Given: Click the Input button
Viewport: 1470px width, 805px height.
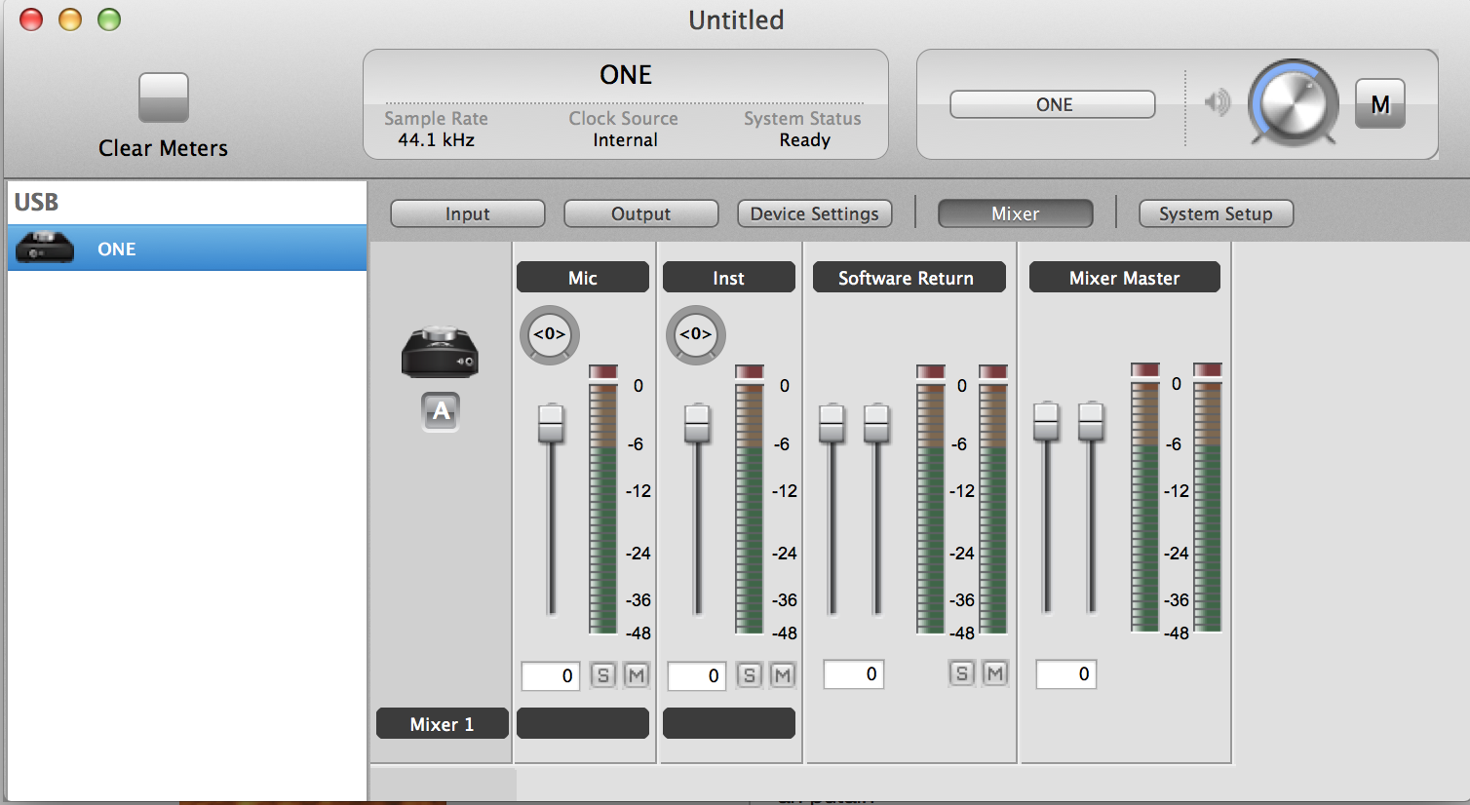Looking at the screenshot, I should (x=467, y=212).
